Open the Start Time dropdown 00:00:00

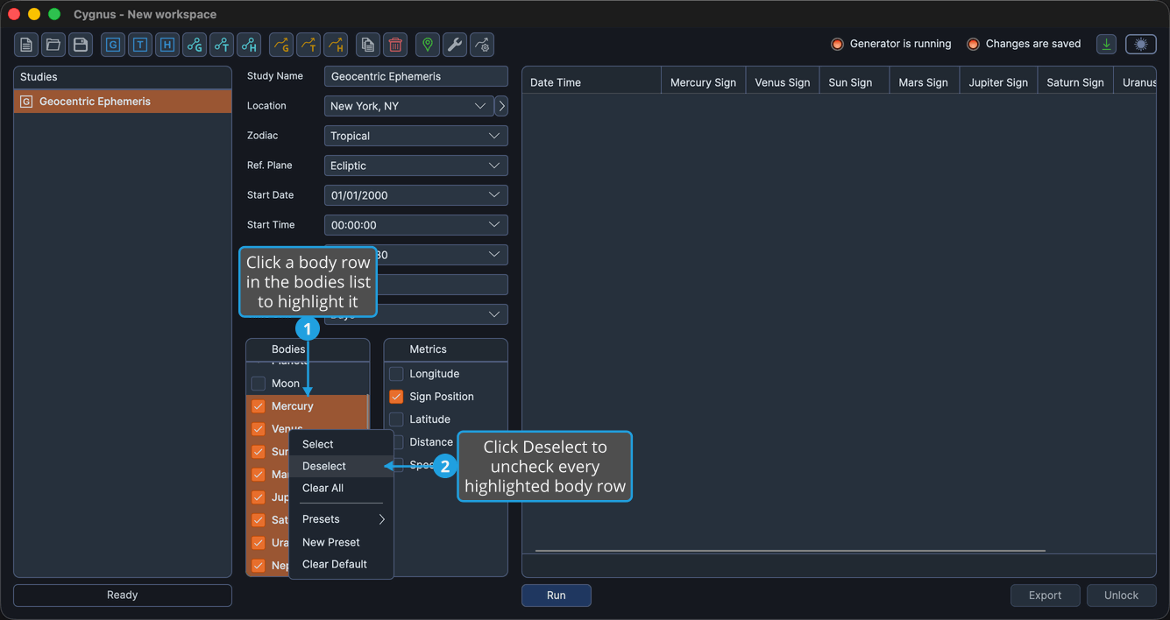pyautogui.click(x=416, y=225)
